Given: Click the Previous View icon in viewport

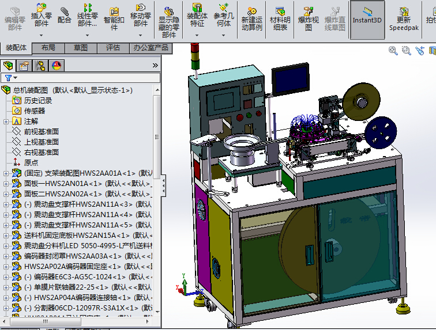Looking at the screenshot, I should tap(420, 51).
